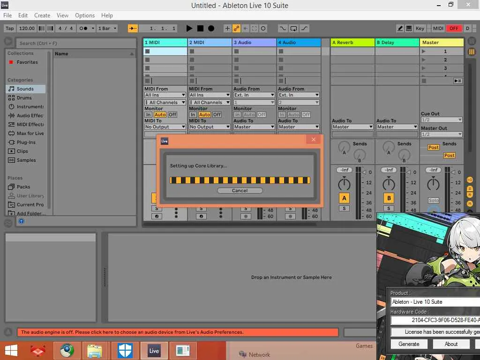Click the B Delay pan knob

point(389,184)
